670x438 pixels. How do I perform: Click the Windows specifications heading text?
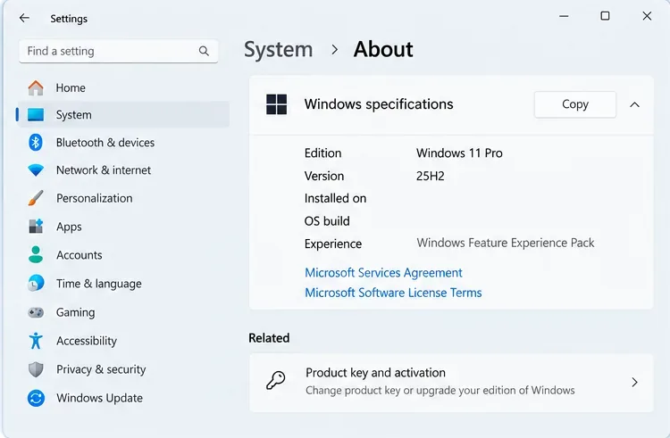coord(379,104)
